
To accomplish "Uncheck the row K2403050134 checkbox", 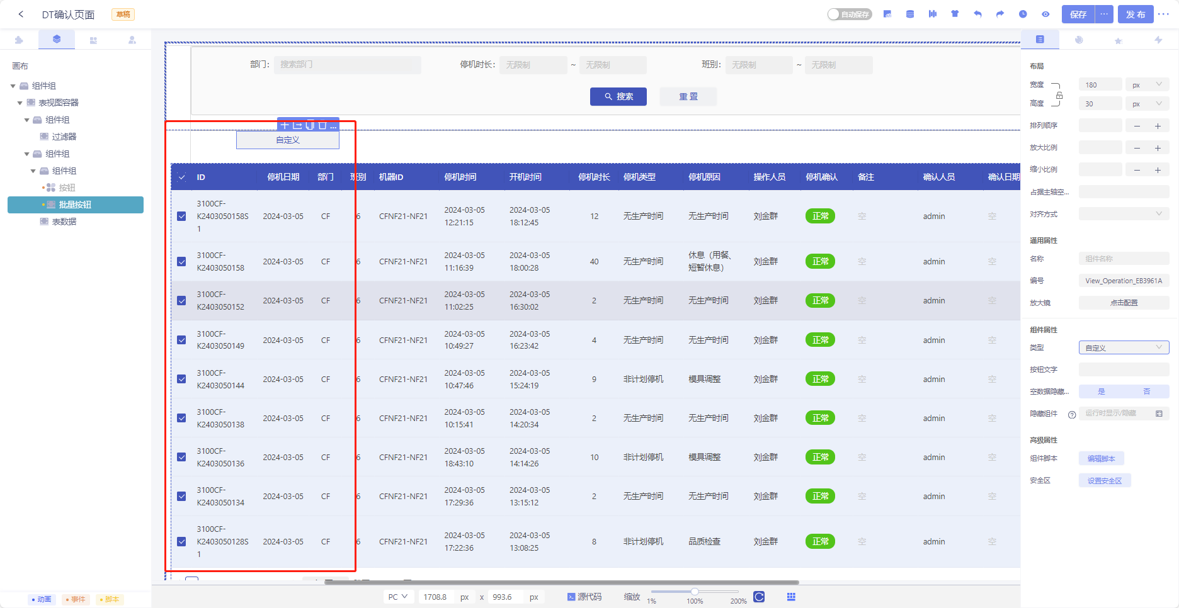I will click(181, 496).
